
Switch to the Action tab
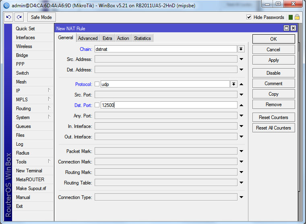(x=123, y=38)
